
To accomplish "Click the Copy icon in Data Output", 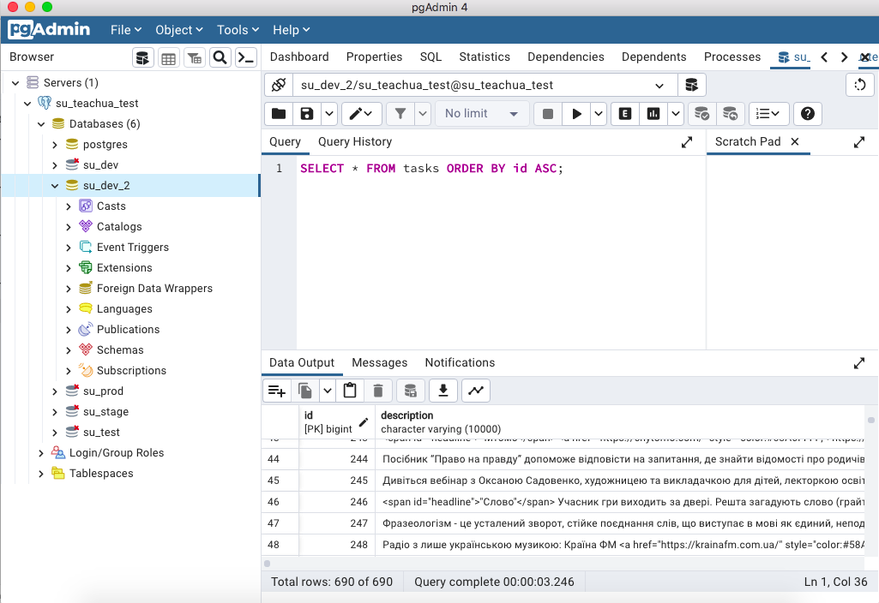I will click(305, 391).
